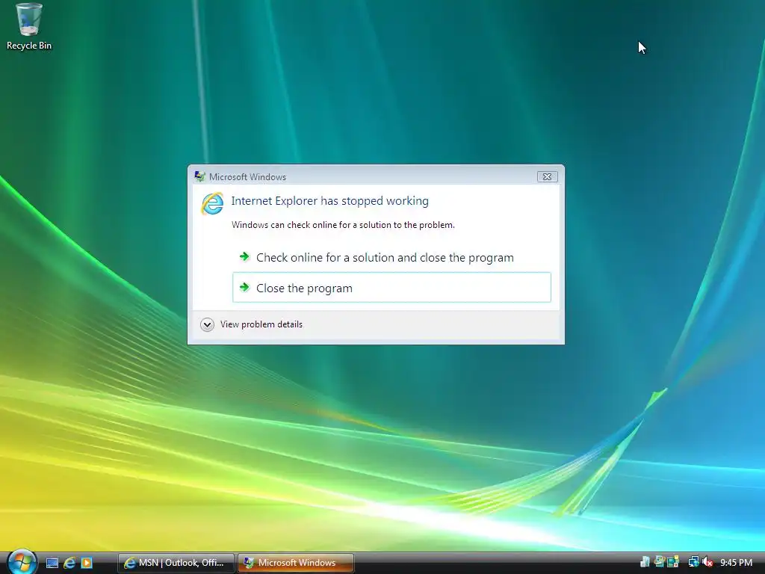Launch Internet Explorer from quick launch

coord(69,563)
